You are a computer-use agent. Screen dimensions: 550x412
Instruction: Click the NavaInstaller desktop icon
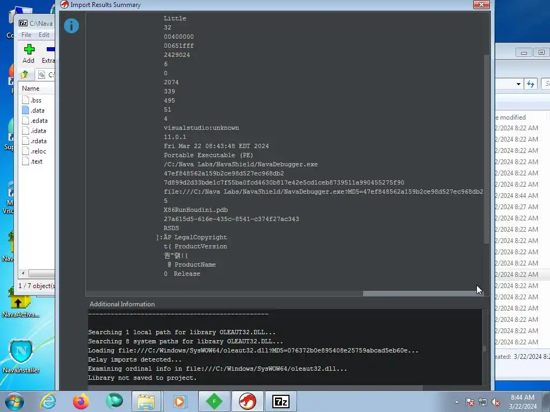(21, 357)
